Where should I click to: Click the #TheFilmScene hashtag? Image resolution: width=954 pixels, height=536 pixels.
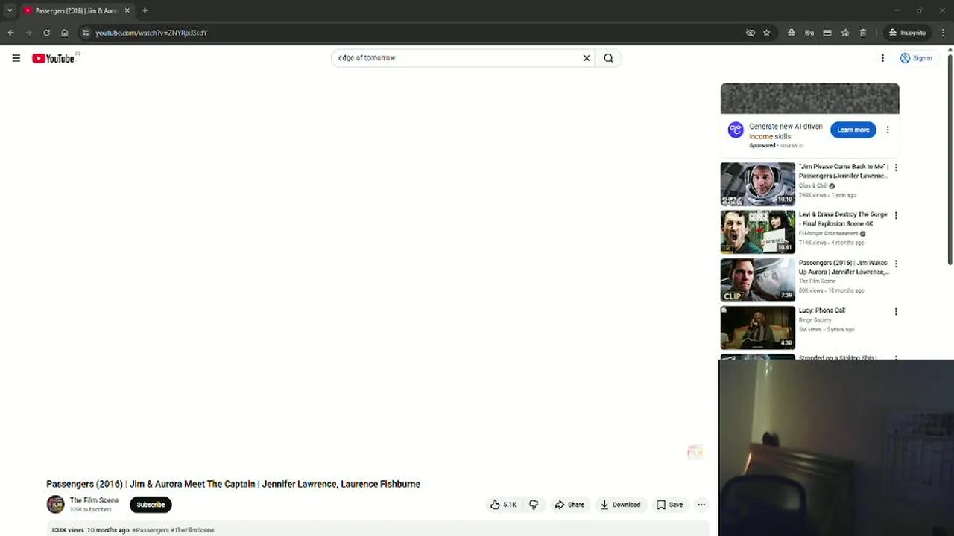(x=192, y=530)
